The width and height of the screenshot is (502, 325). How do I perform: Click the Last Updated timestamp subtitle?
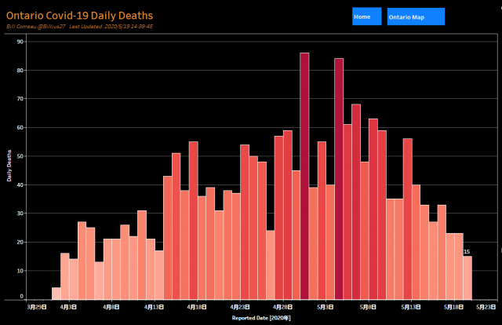pyautogui.click(x=111, y=26)
